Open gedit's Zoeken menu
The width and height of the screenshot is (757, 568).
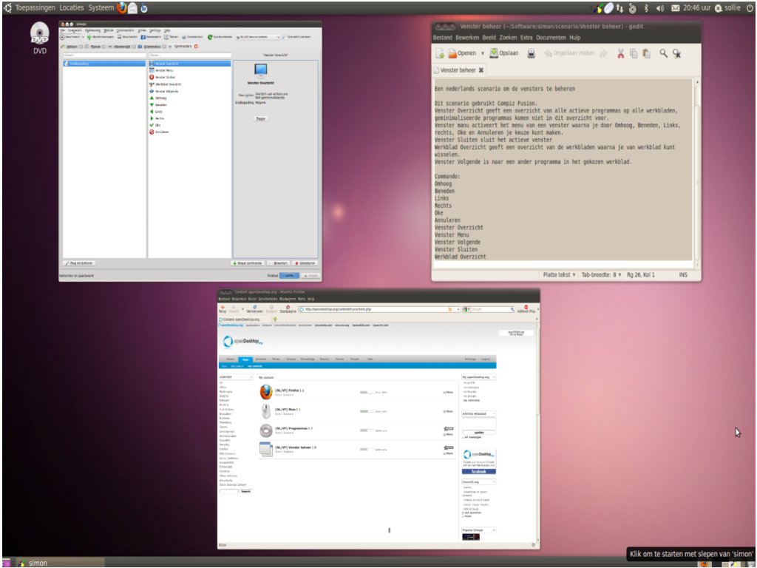coord(508,37)
